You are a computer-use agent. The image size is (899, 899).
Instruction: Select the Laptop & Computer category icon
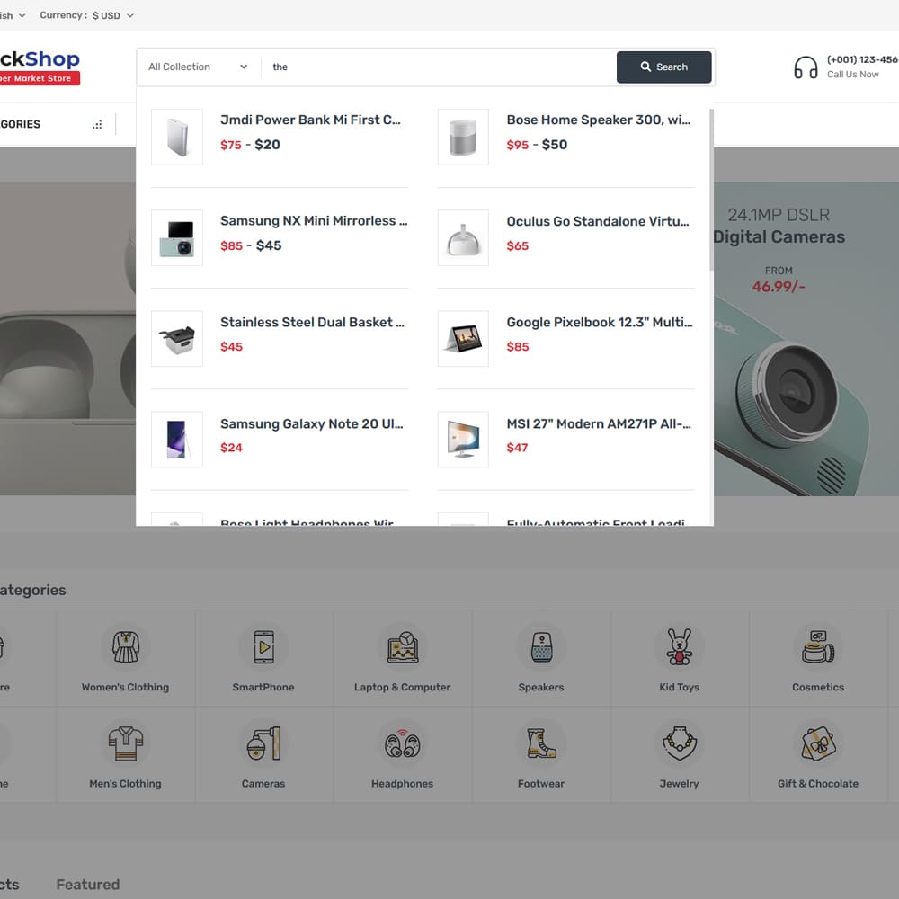pyautogui.click(x=402, y=647)
